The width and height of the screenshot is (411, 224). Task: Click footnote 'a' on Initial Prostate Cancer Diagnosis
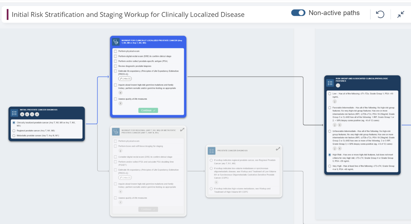tap(22, 114)
